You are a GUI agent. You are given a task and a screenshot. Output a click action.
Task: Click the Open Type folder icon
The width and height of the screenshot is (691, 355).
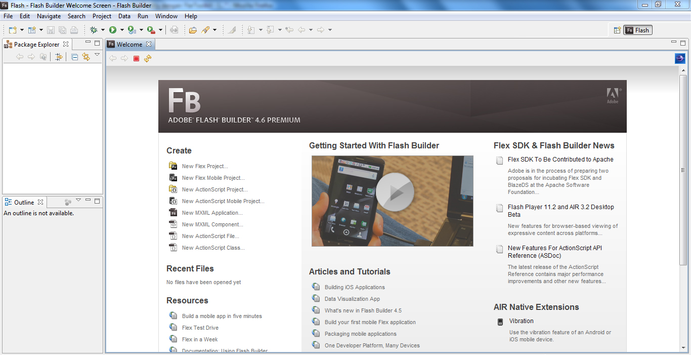click(193, 30)
